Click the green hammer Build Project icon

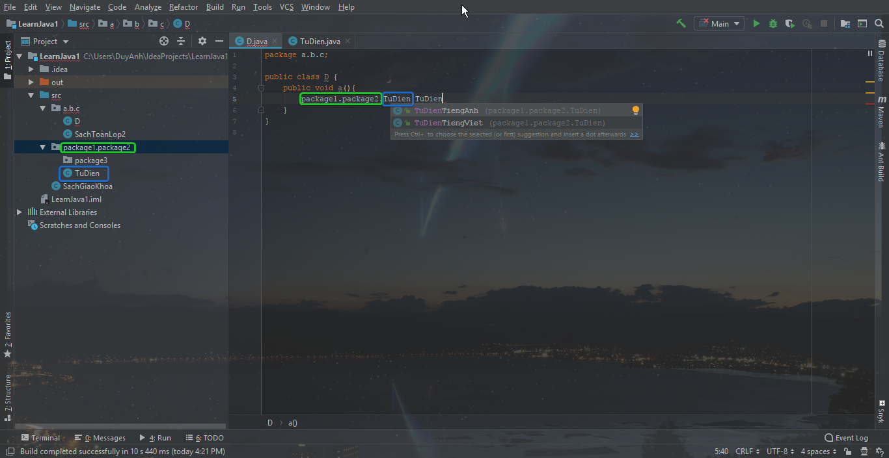point(681,23)
